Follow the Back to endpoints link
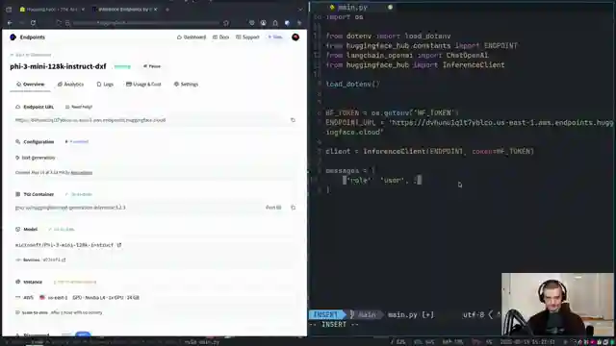This screenshot has width=616, height=346. pos(31,55)
